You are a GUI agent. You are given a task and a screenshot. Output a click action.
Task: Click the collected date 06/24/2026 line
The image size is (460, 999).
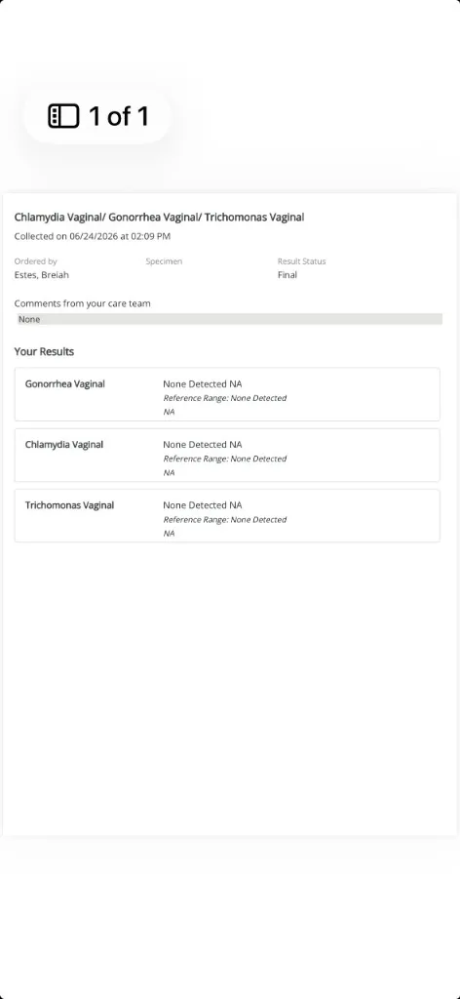tap(93, 236)
